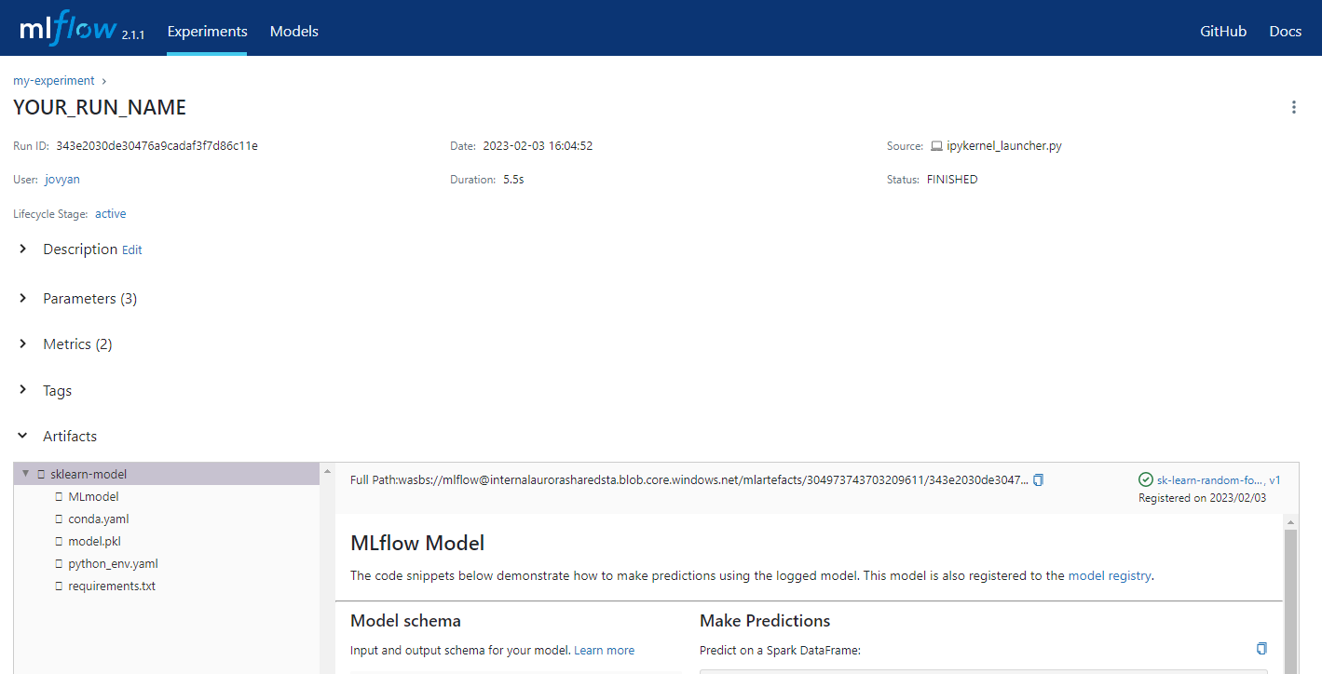
Task: Open the GitHub menu item
Action: [1222, 31]
